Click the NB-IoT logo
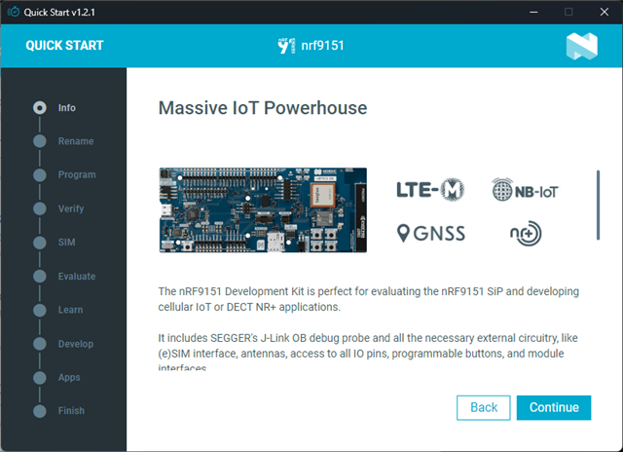The height and width of the screenshot is (452, 623). pos(526,190)
